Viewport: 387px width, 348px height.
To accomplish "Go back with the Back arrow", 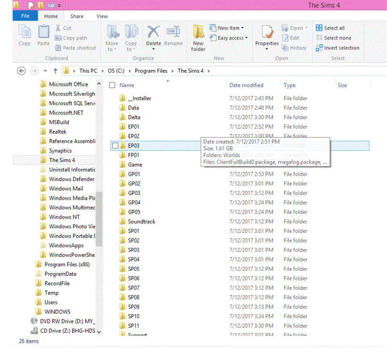I will click(x=21, y=71).
